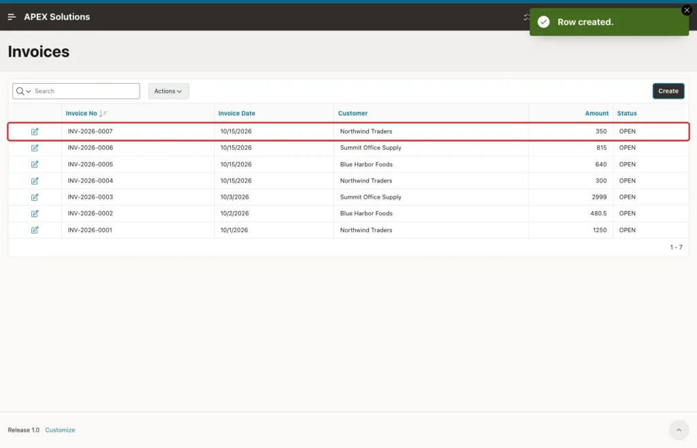697x448 pixels.
Task: Edit invoice INV-2026-0001 via pencil icon
Action: click(35, 230)
